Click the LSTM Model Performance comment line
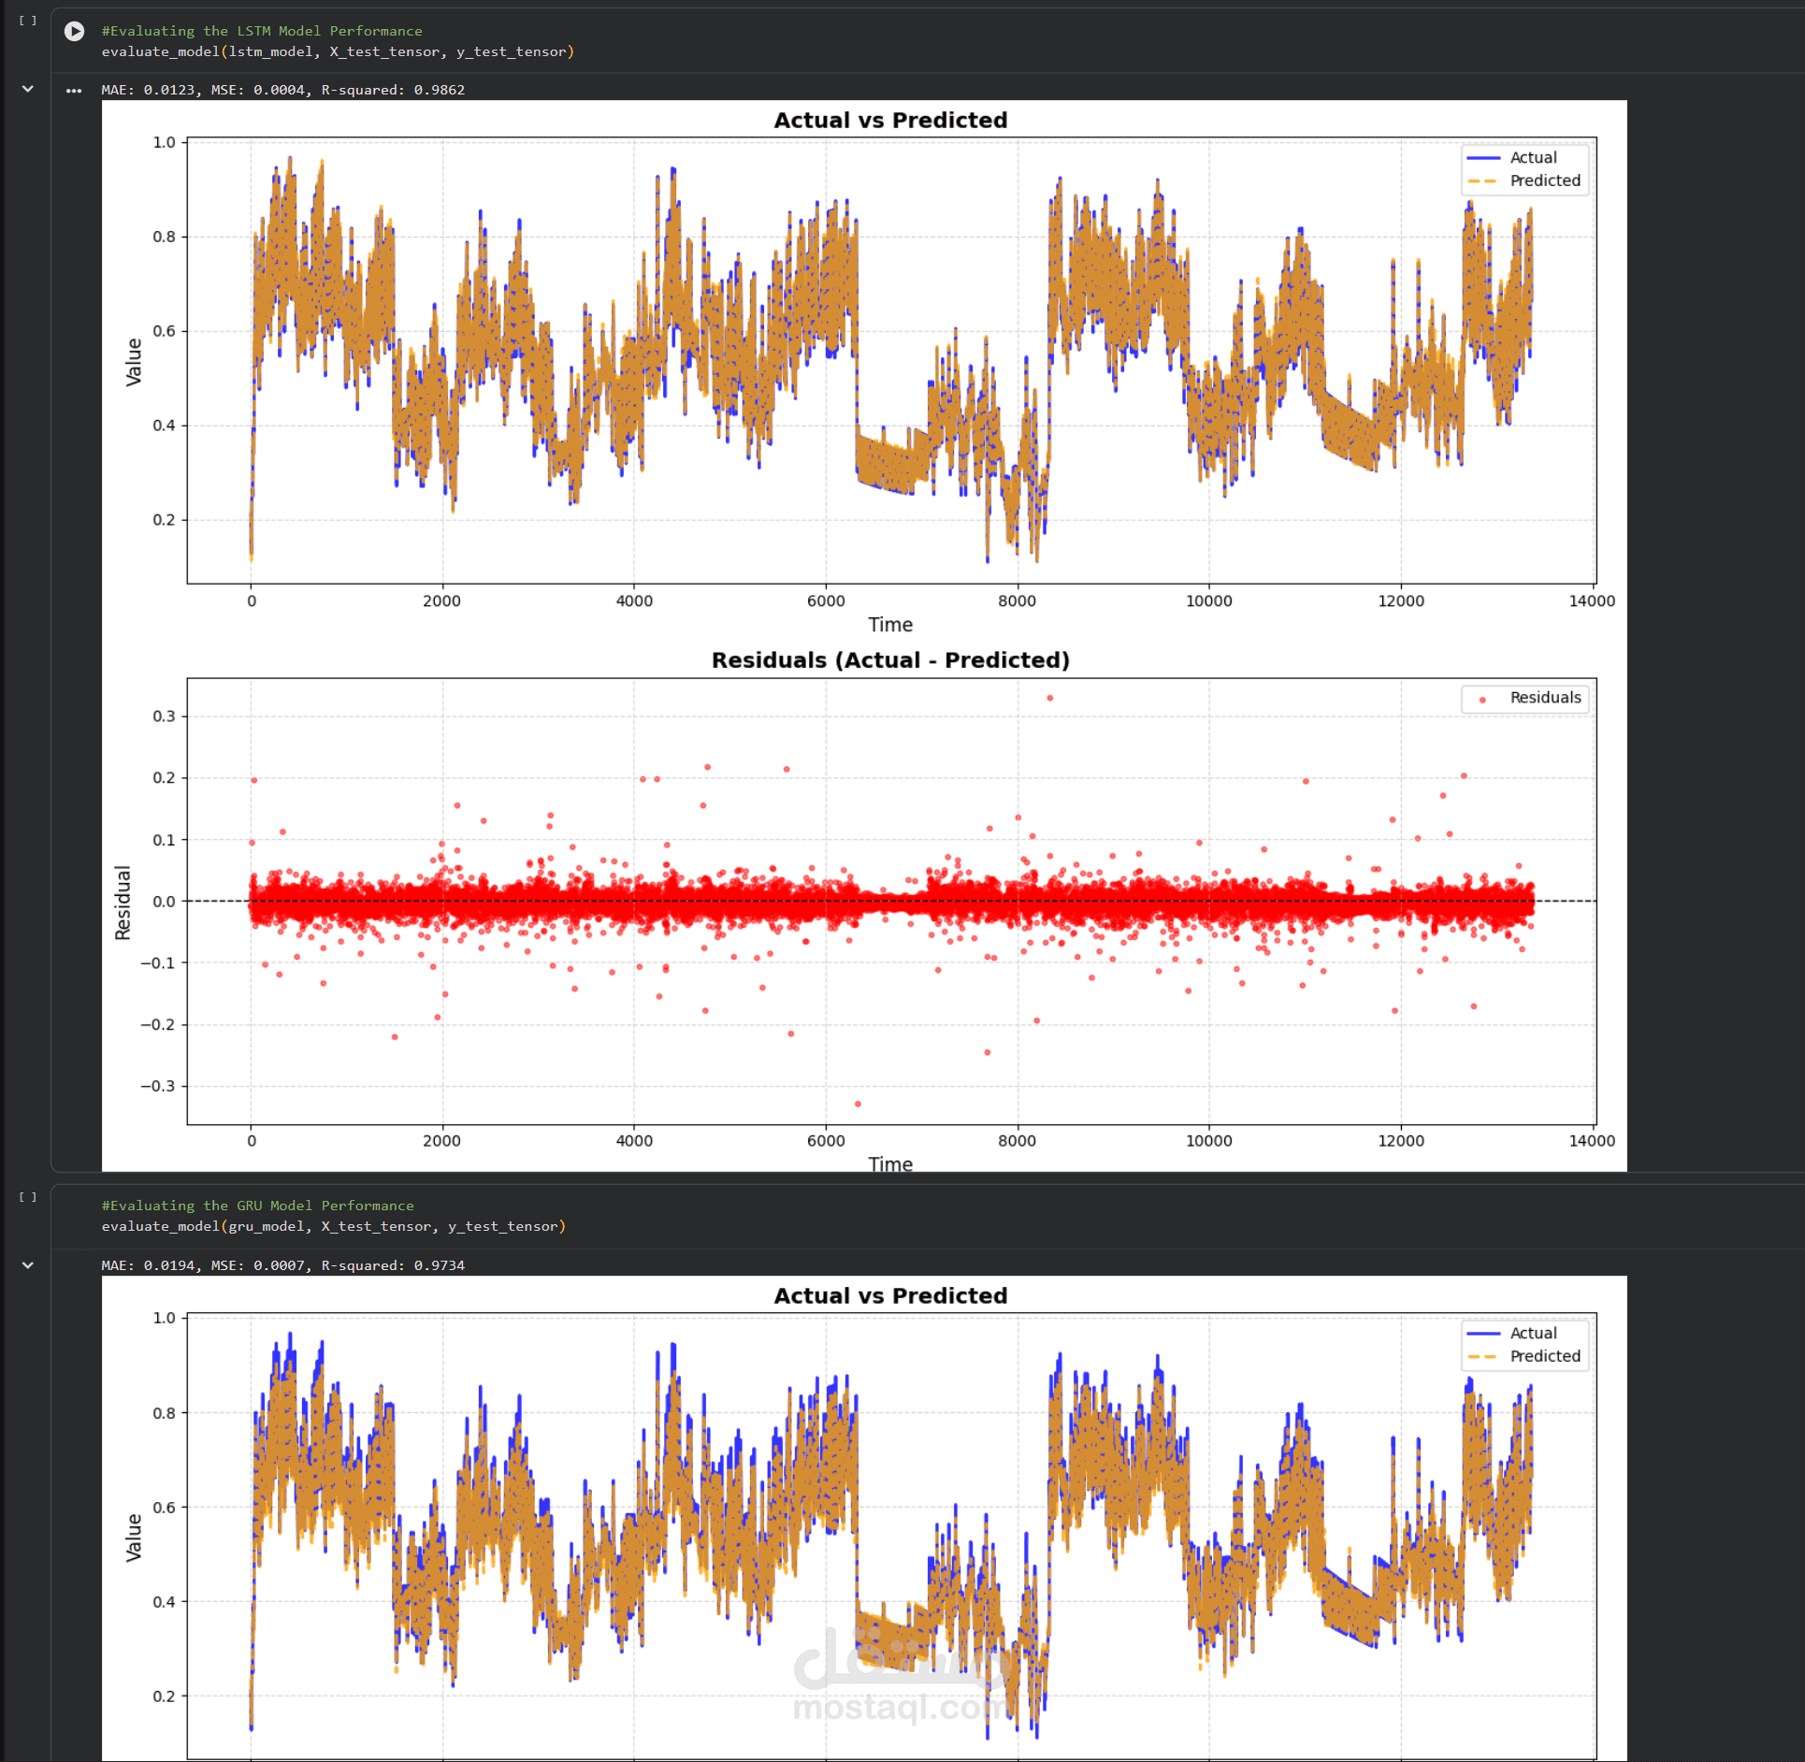Viewport: 1805px width, 1762px height. pos(262,31)
